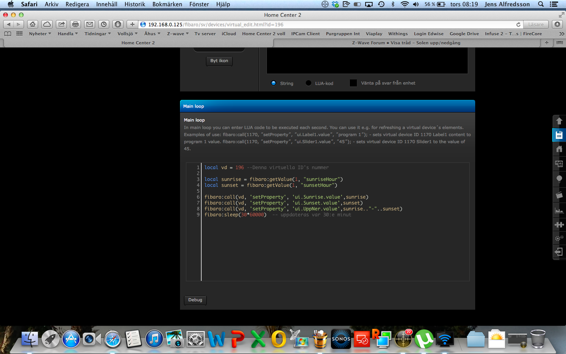Show the reading list book icon

coord(7,34)
